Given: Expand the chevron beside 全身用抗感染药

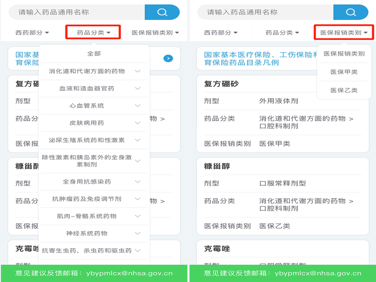Looking at the screenshot, I should (x=138, y=181).
